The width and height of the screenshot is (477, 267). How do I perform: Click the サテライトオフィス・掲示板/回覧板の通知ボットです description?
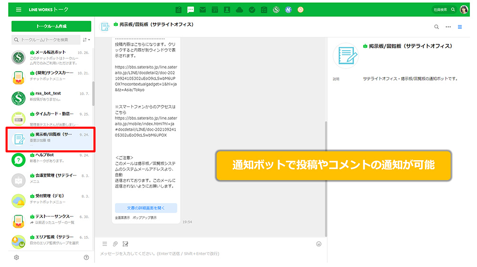[410, 79]
